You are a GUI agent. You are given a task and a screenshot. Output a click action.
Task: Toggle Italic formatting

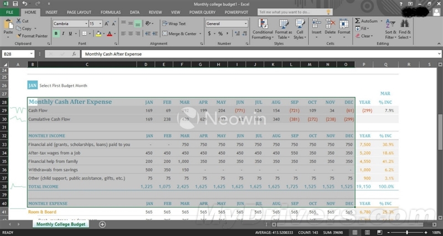click(x=64, y=34)
